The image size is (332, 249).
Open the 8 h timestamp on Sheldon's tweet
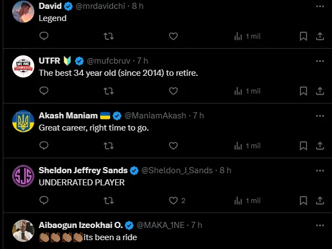click(225, 170)
